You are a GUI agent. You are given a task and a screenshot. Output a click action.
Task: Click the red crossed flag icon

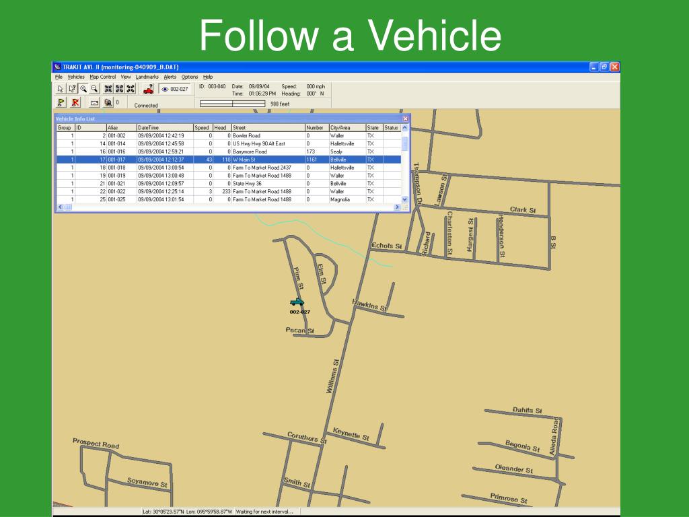pyautogui.click(x=75, y=102)
